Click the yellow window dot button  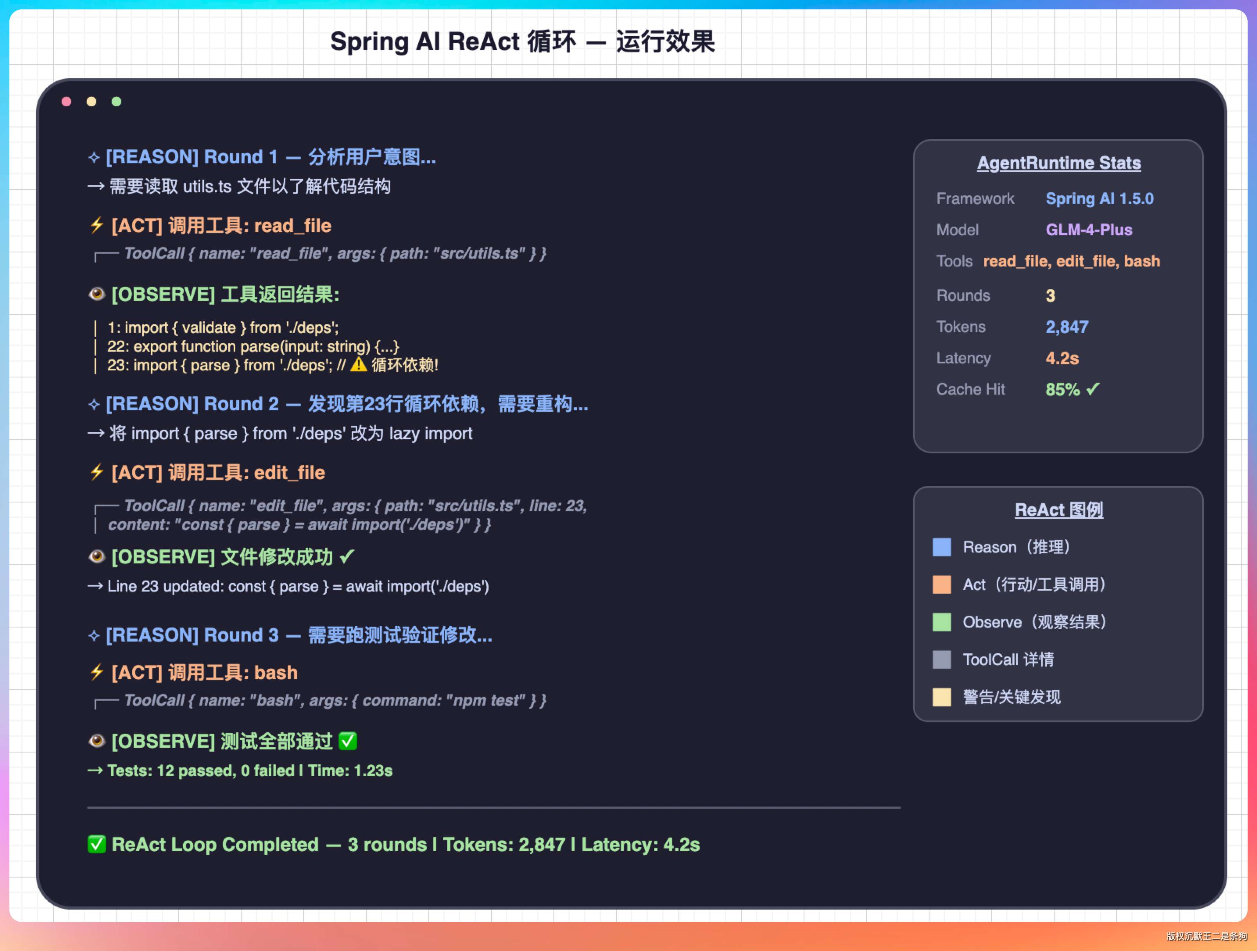(91, 102)
